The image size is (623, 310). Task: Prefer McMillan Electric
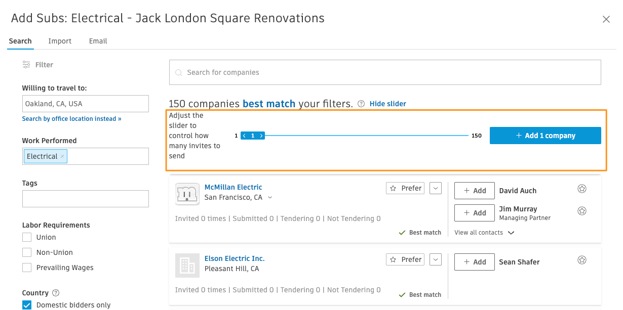405,188
